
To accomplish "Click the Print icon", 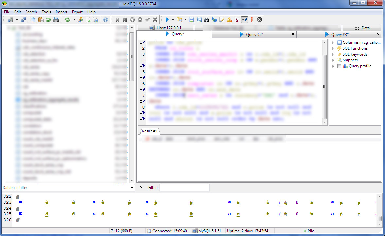I will coord(56,20).
